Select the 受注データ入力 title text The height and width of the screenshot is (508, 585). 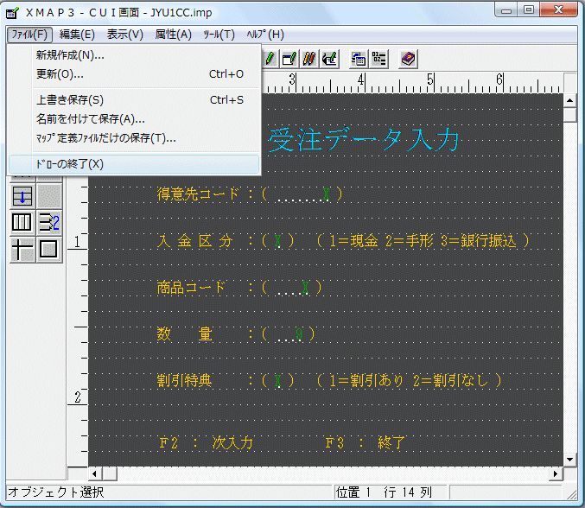(x=364, y=140)
